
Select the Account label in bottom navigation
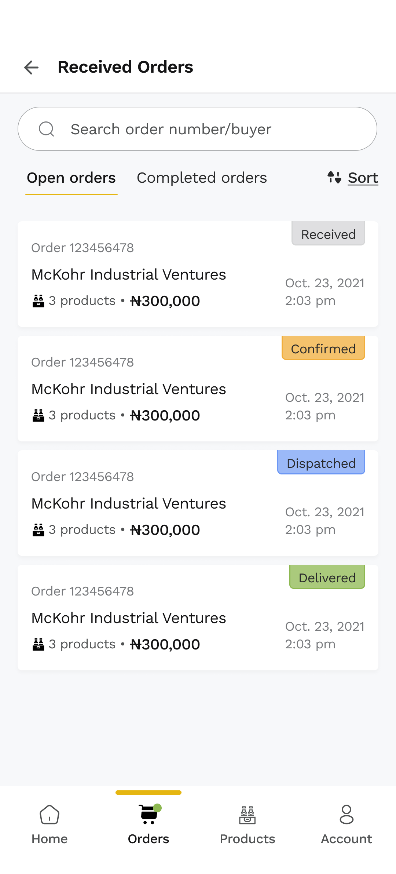click(x=346, y=839)
